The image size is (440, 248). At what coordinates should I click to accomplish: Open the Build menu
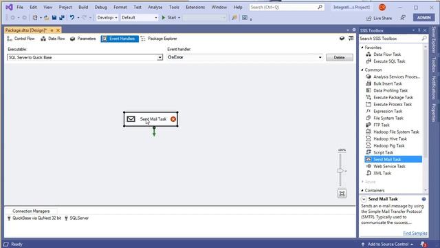pos(83,7)
